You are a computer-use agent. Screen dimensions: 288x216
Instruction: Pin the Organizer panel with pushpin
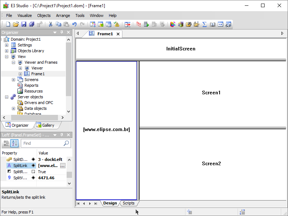[62, 32]
